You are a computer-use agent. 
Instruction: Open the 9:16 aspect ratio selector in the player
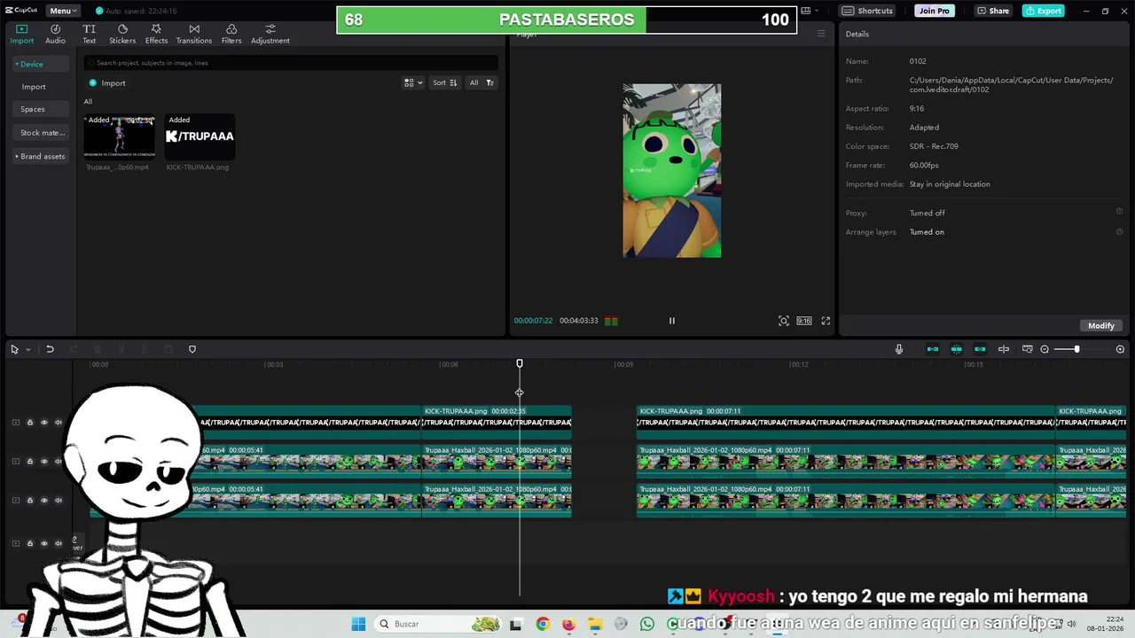click(803, 321)
